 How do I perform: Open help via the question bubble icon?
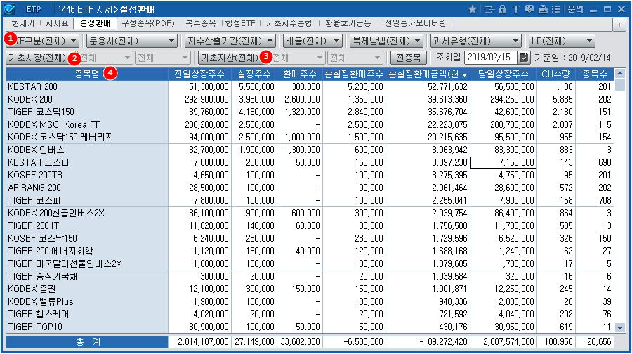(x=528, y=9)
